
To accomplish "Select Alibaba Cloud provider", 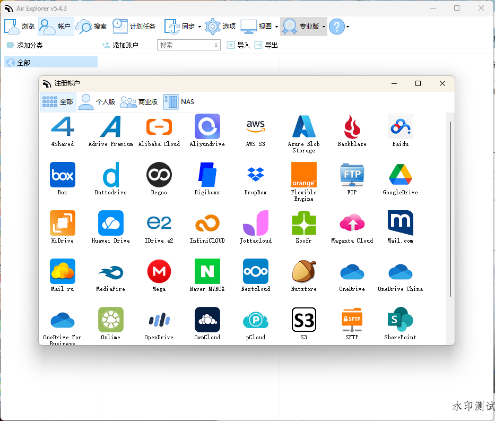I will (159, 126).
